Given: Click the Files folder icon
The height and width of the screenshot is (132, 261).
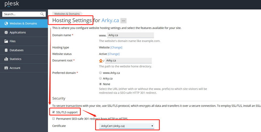Looking at the screenshot, I should tap(6, 41).
